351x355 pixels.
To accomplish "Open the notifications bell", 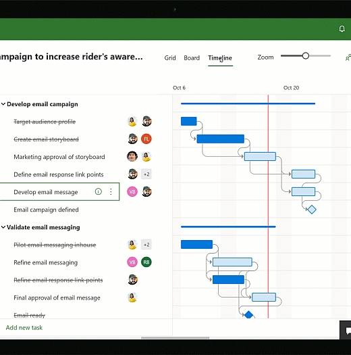I will click(x=342, y=29).
